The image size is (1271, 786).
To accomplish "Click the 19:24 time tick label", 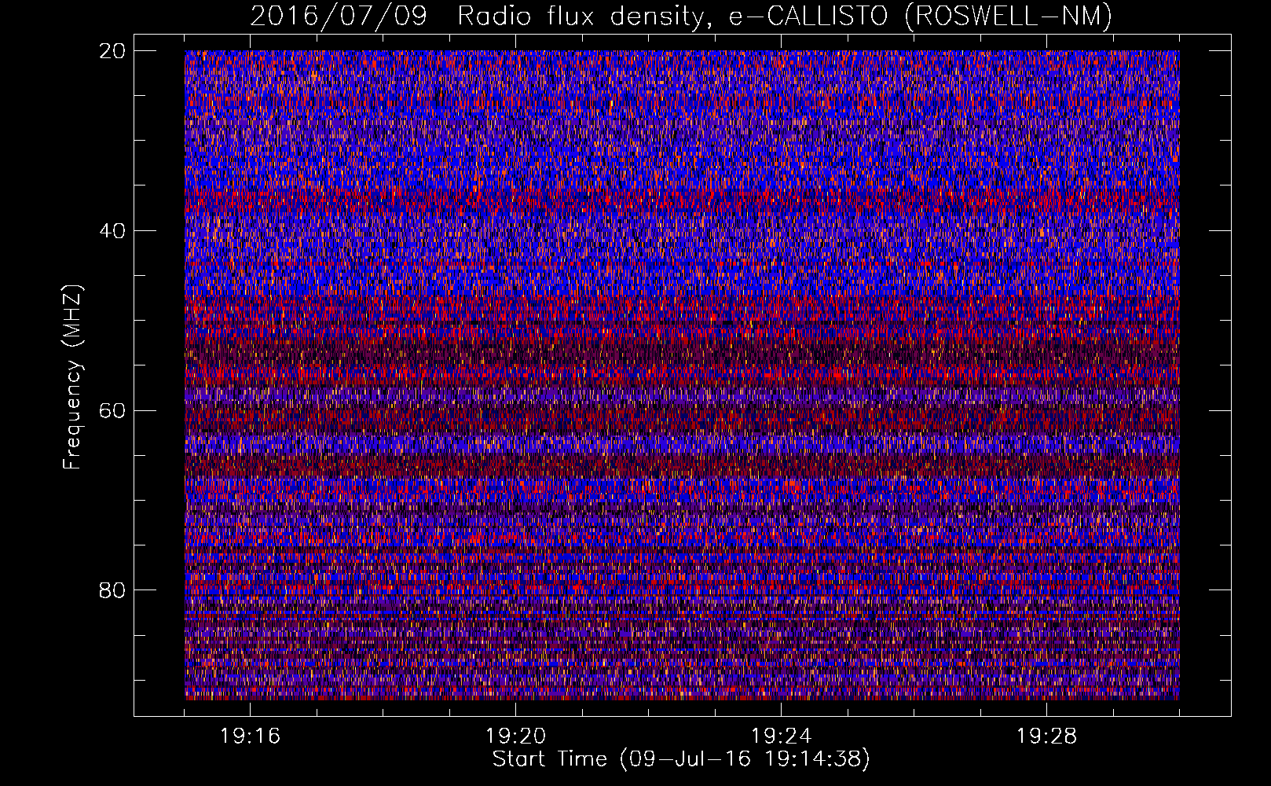I will point(781,736).
